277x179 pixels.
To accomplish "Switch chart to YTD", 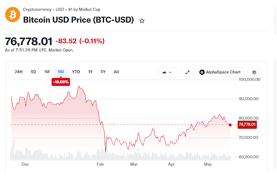I will coord(76,72).
